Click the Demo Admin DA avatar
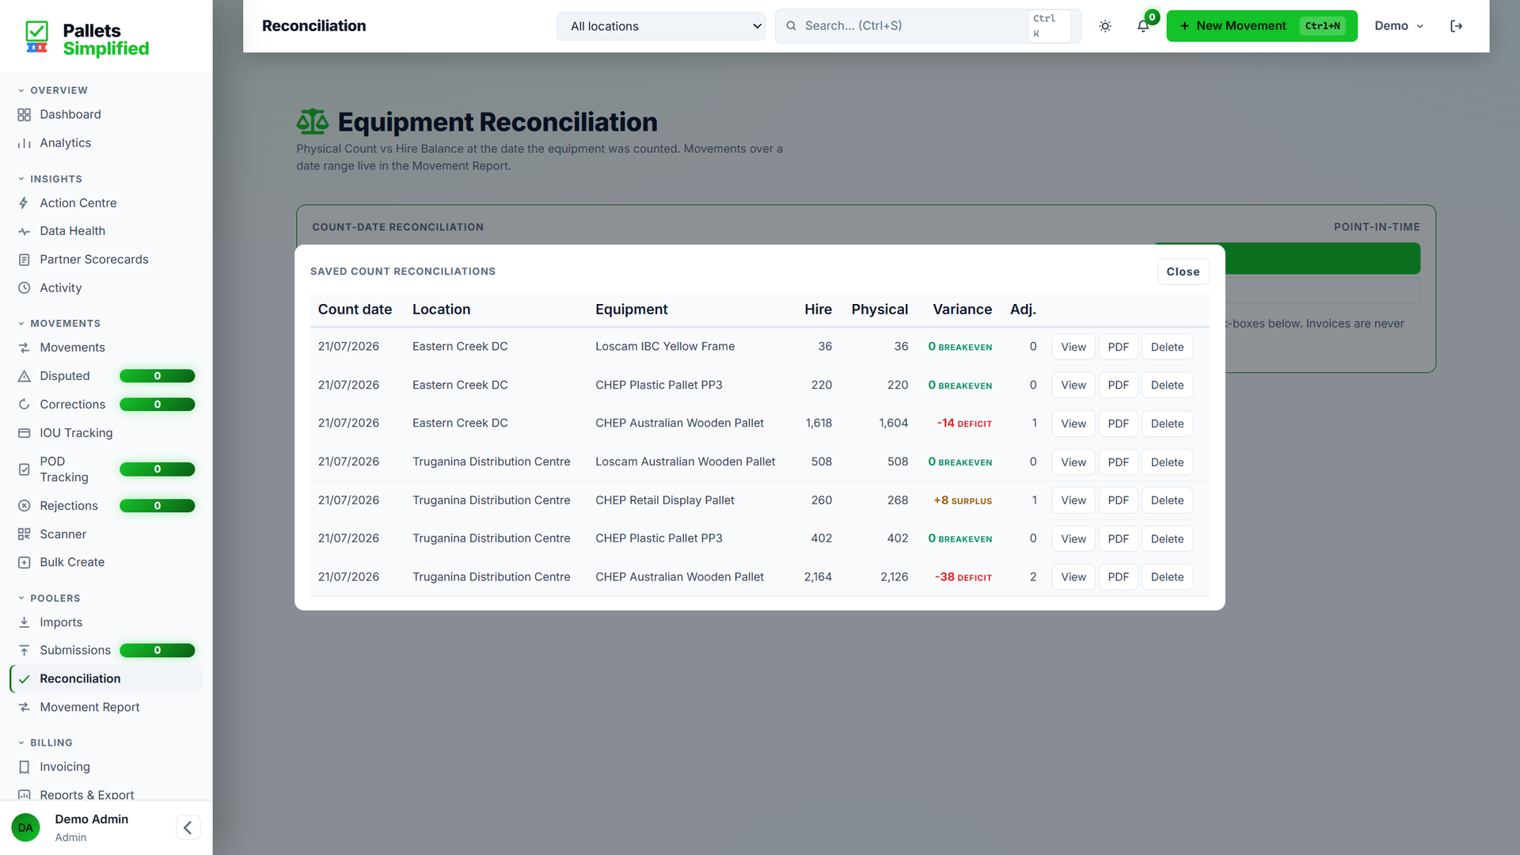This screenshot has height=855, width=1520. [25, 827]
